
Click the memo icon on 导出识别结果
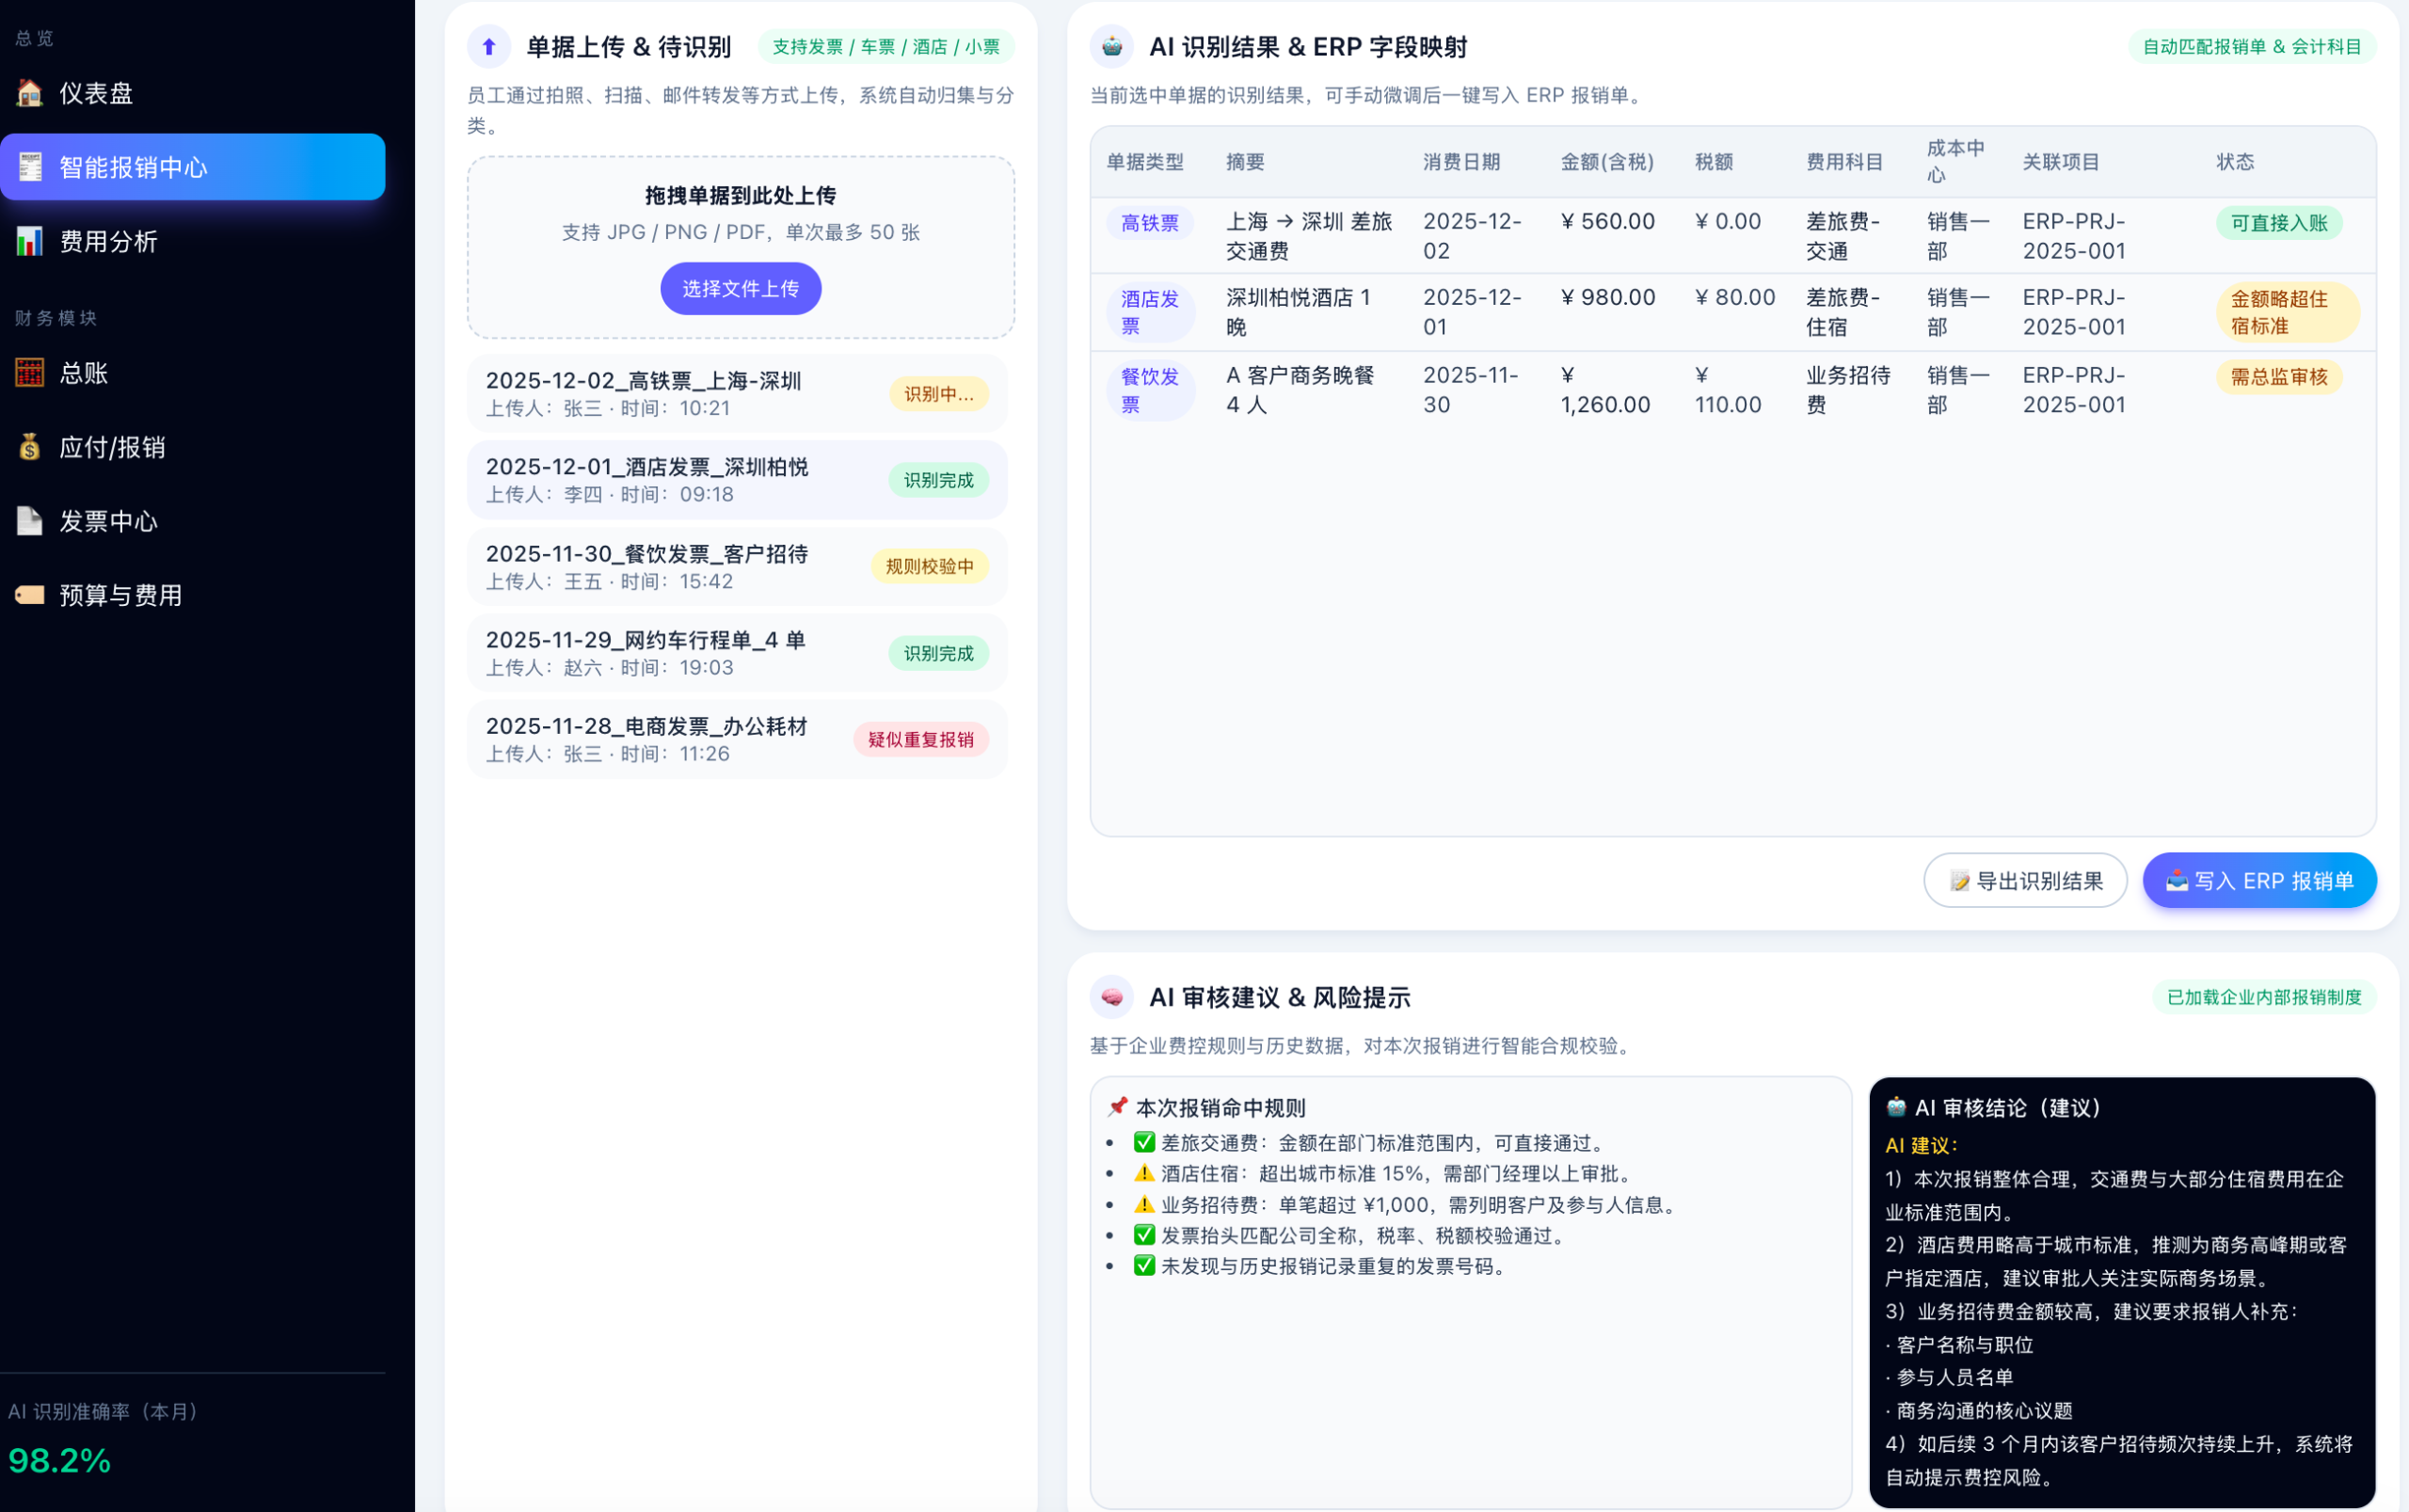1957,880
